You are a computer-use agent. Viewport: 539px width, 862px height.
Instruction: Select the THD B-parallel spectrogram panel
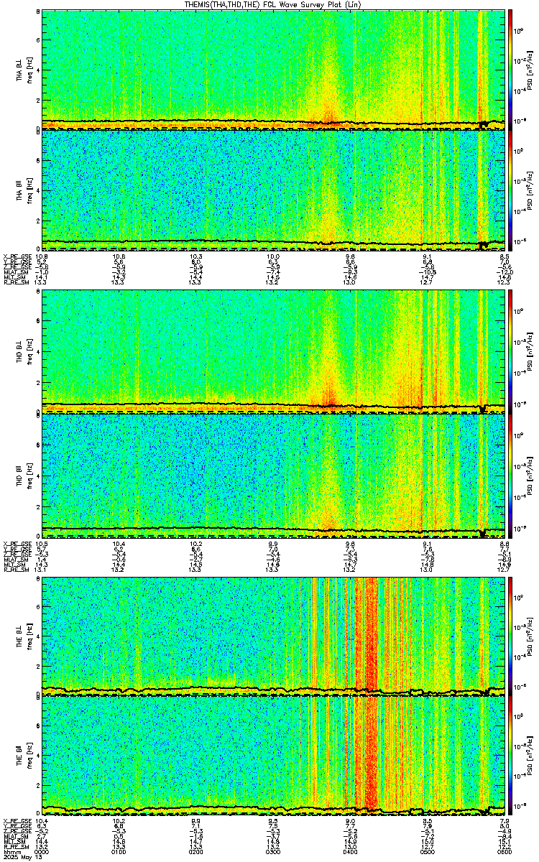click(x=275, y=474)
